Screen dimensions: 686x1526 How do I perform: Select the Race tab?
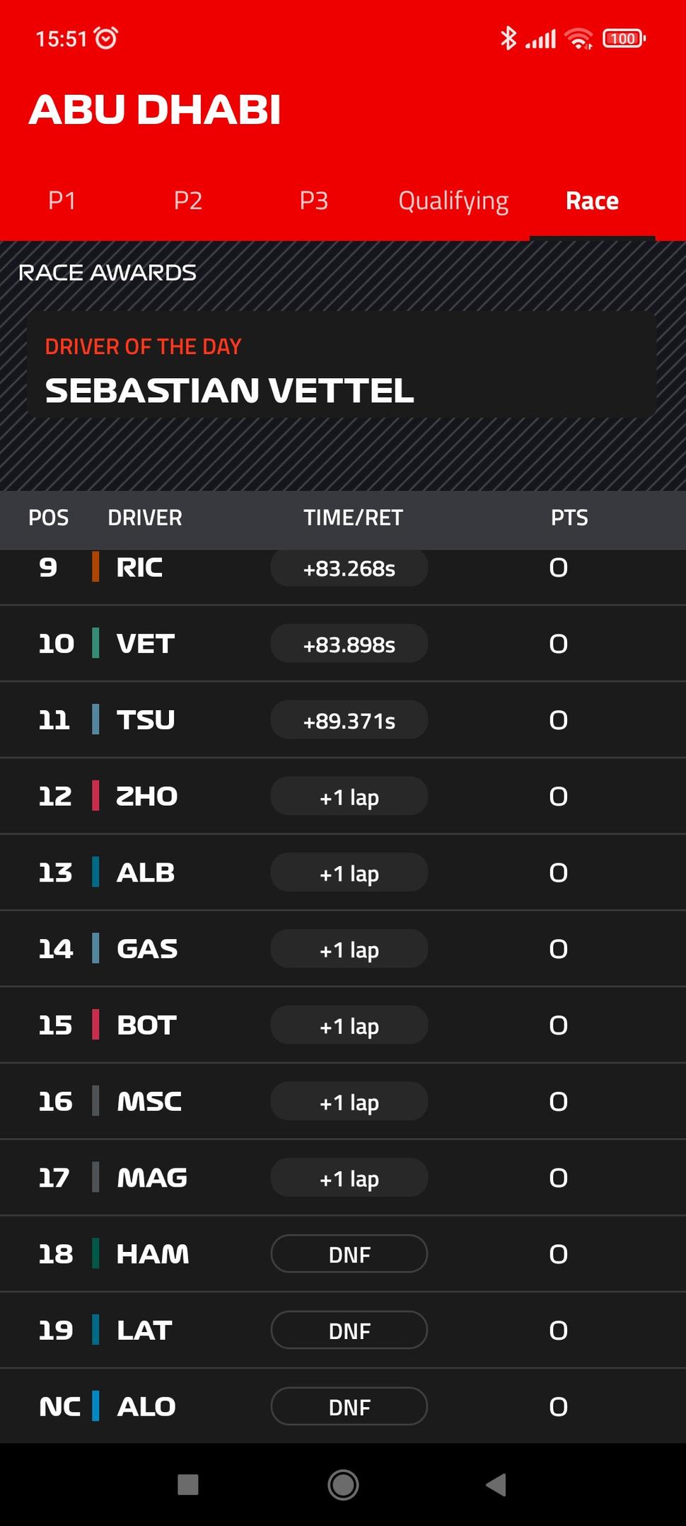click(x=593, y=201)
